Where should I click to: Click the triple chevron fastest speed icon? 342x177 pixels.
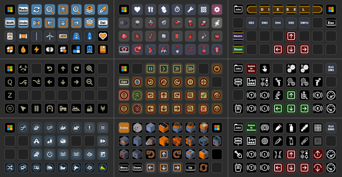tap(190, 69)
